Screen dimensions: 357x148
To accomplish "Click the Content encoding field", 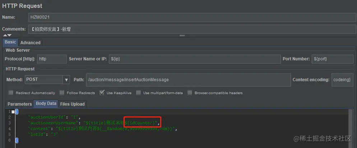I will pyautogui.click(x=342, y=80).
